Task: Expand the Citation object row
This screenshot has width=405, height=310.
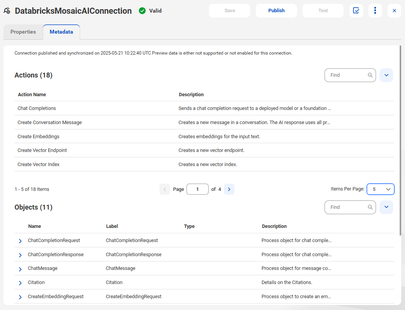Action: click(x=20, y=283)
